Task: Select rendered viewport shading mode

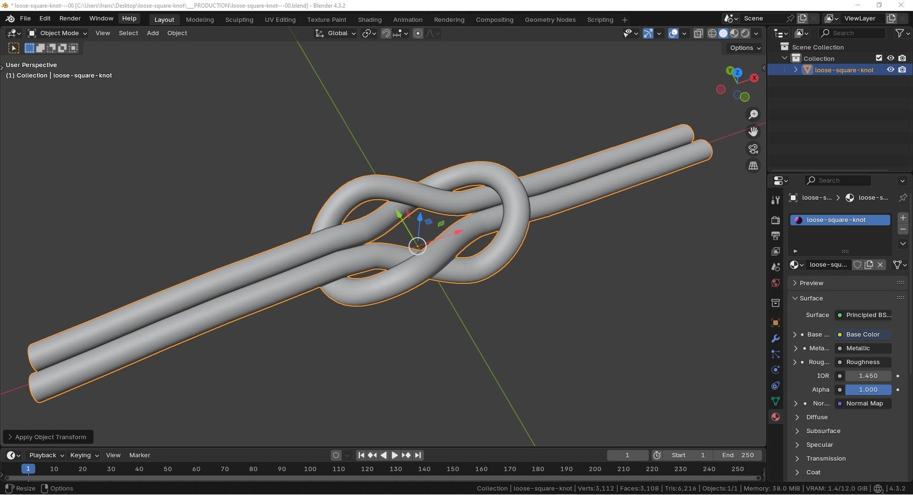Action: click(x=745, y=33)
